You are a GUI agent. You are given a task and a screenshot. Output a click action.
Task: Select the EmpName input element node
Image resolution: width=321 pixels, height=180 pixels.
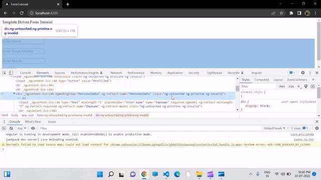pos(126,104)
